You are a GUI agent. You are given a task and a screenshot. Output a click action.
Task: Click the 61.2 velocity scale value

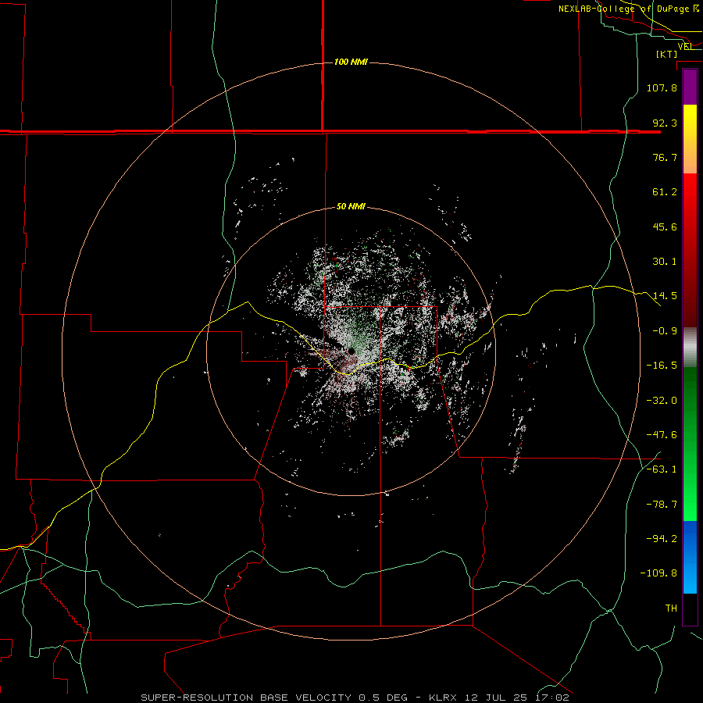pos(665,192)
